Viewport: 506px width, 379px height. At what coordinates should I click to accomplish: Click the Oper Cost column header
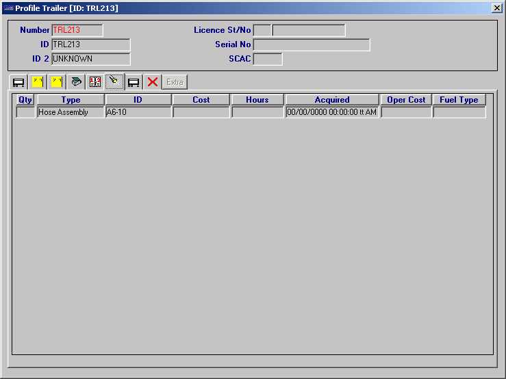406,100
